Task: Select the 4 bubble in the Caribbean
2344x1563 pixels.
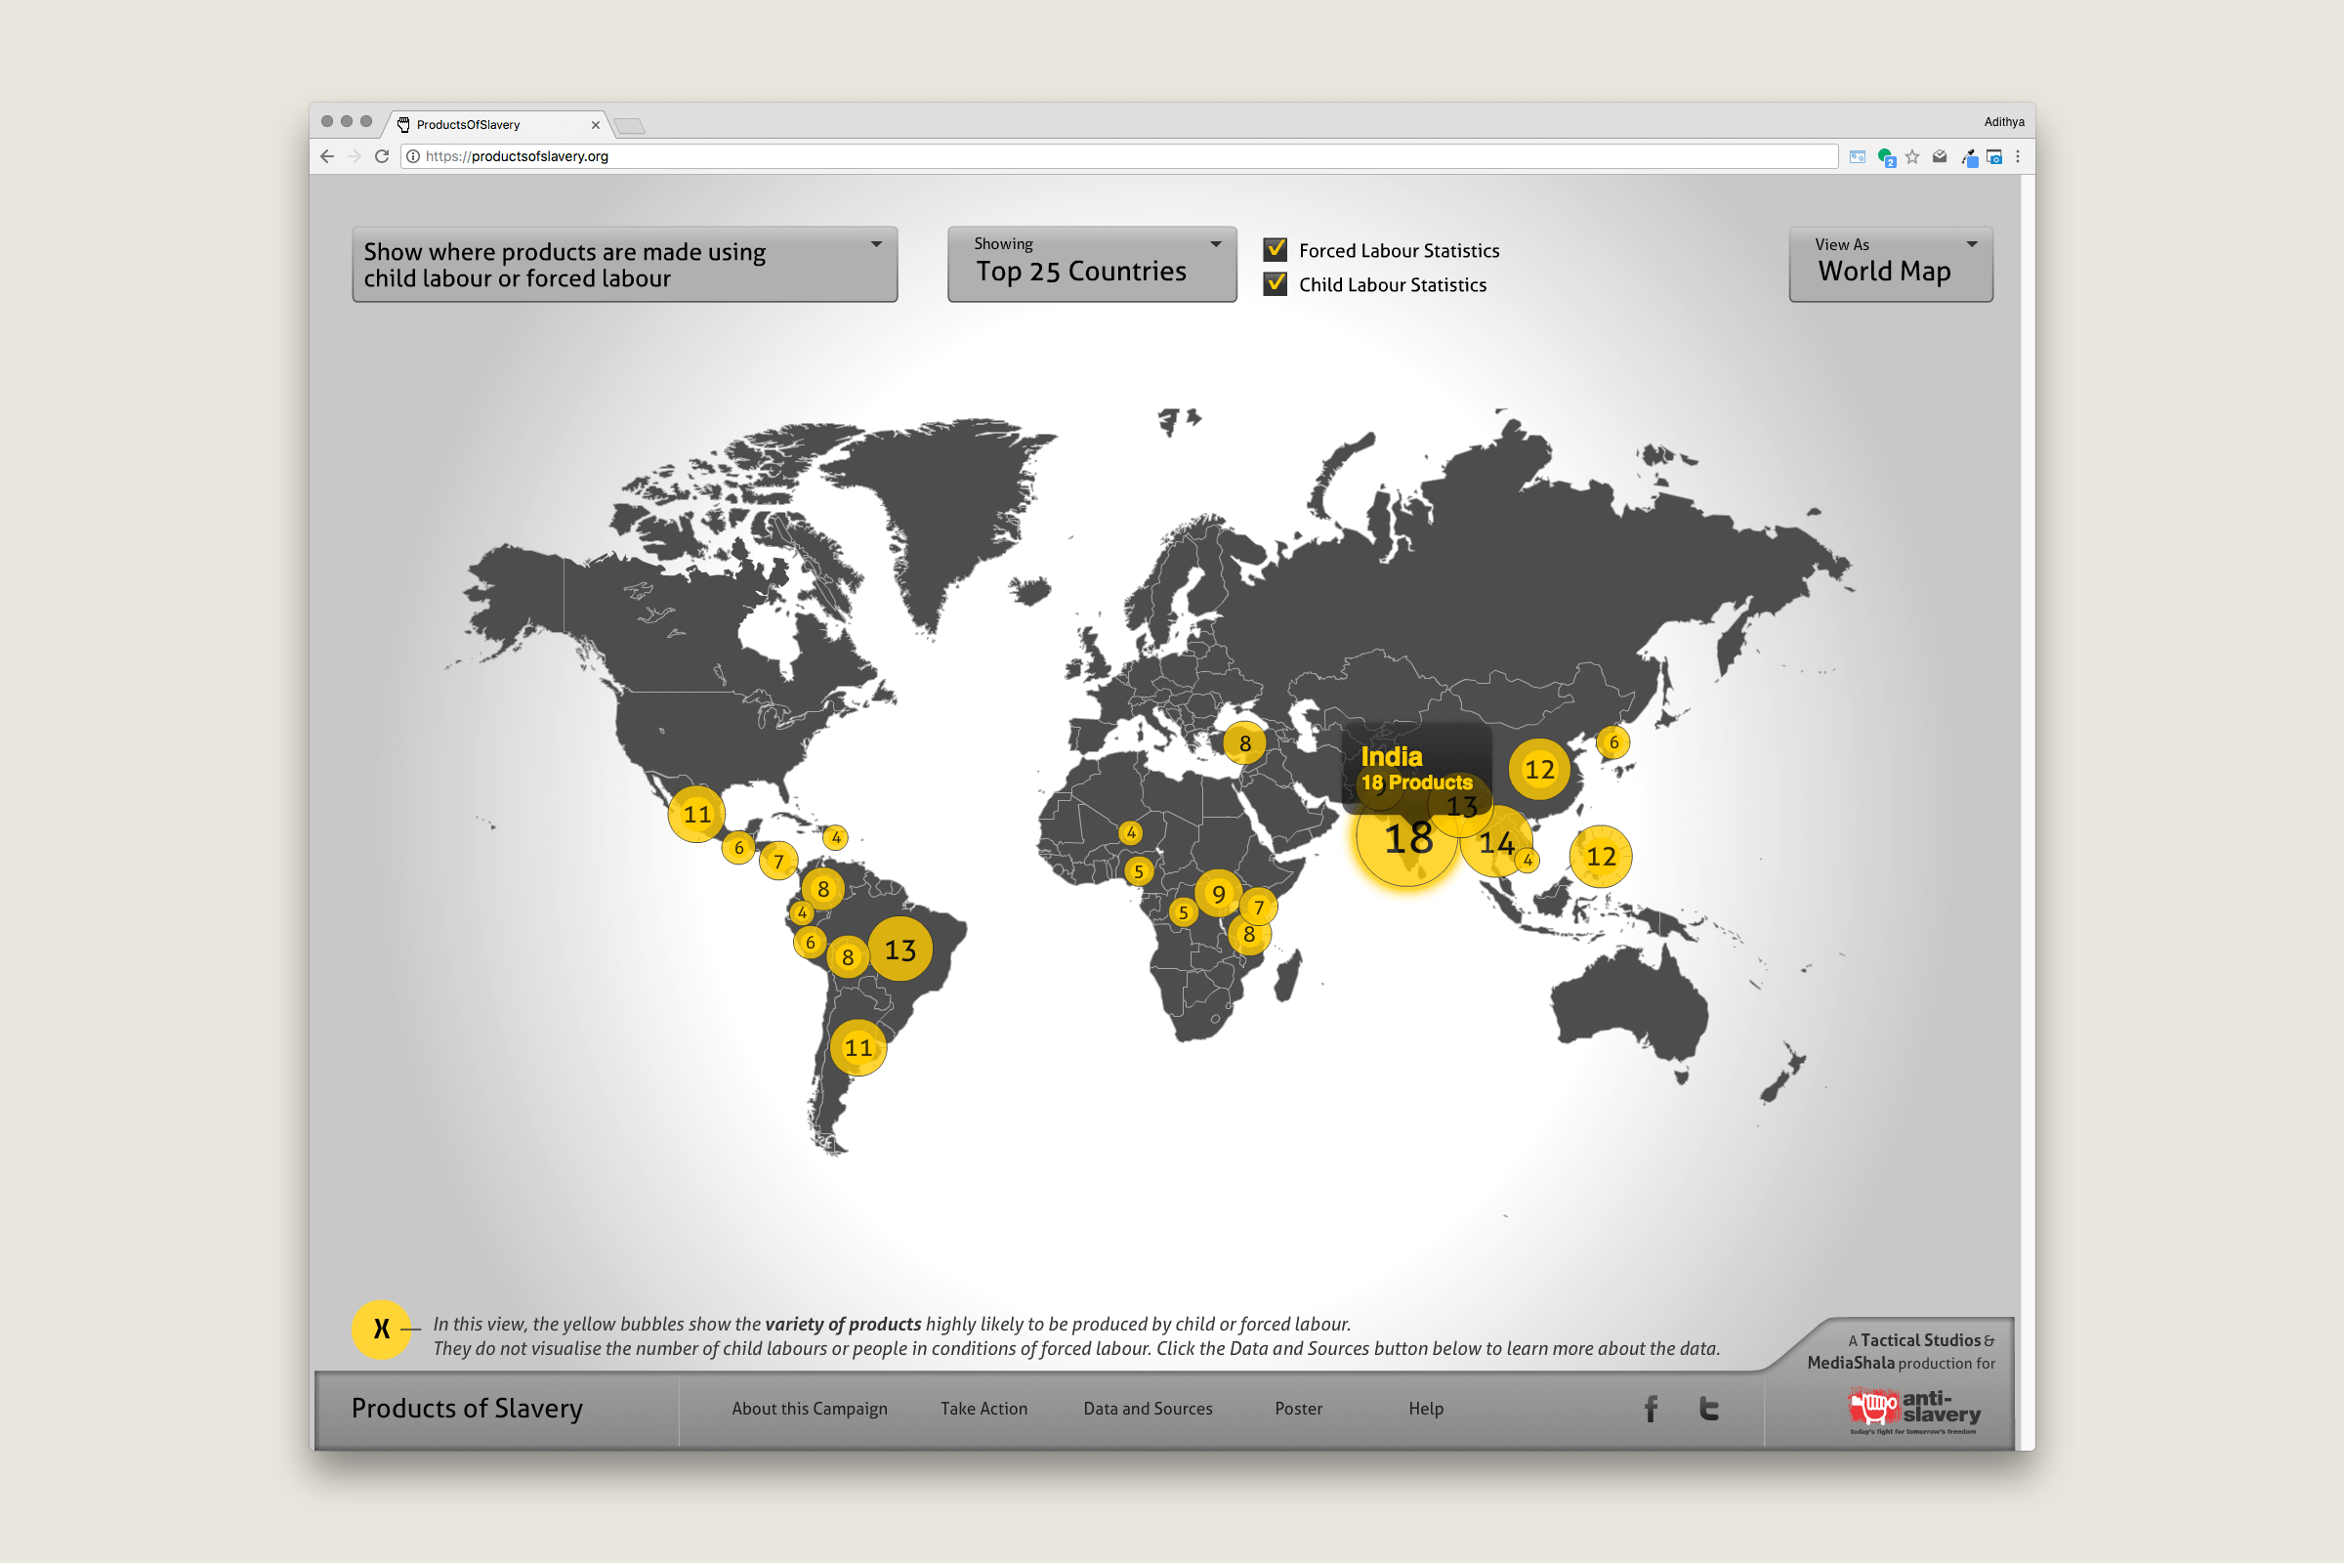Action: click(x=836, y=837)
